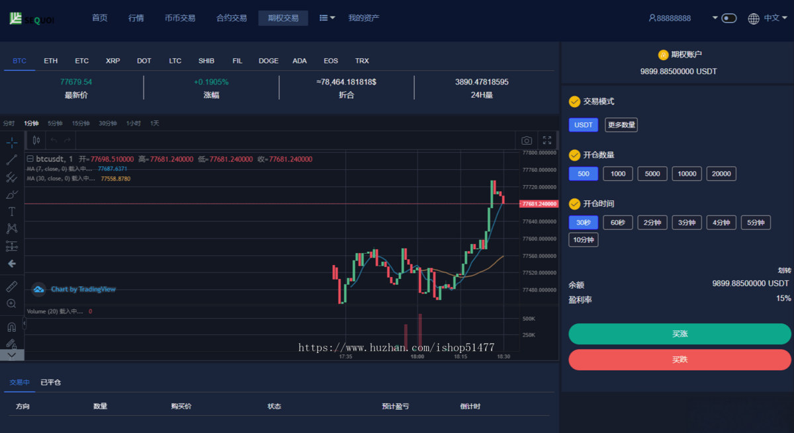Set open time to 10分钟
The height and width of the screenshot is (433, 794).
pos(584,240)
